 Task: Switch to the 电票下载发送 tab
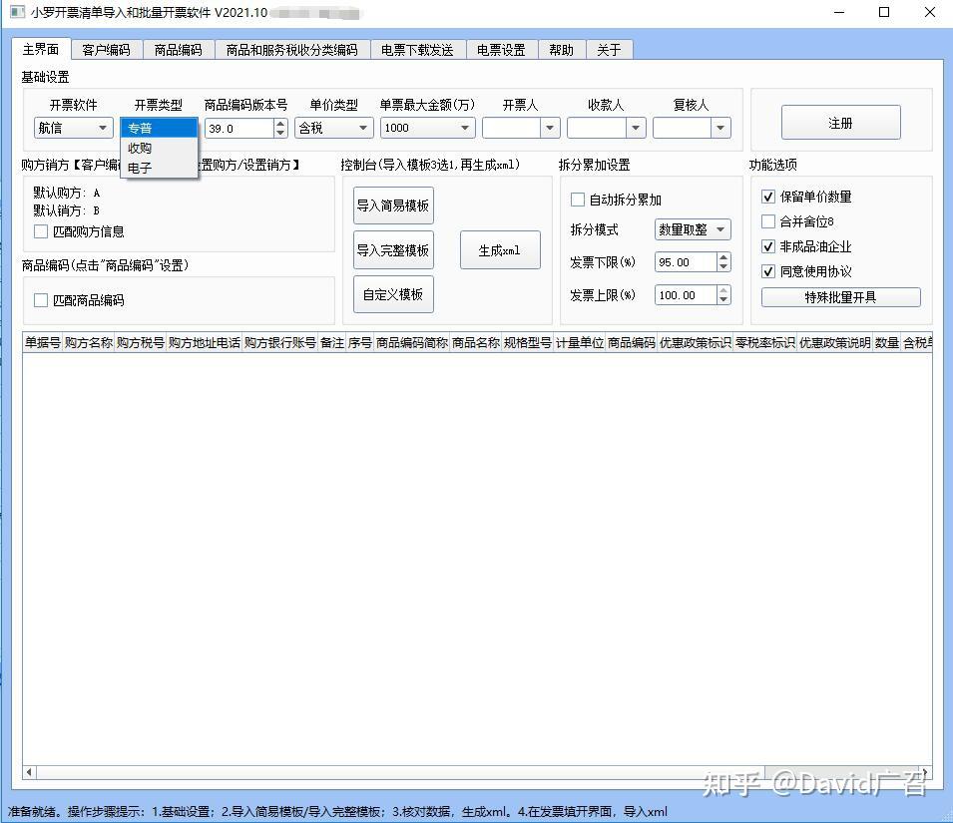pyautogui.click(x=419, y=48)
